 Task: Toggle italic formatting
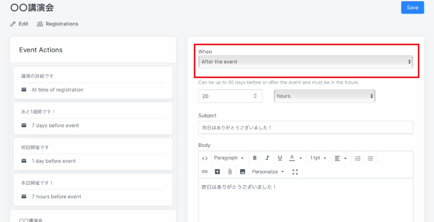(x=267, y=158)
